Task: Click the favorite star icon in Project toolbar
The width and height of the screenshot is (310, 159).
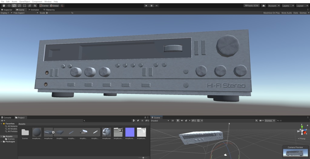Action: [x=142, y=121]
